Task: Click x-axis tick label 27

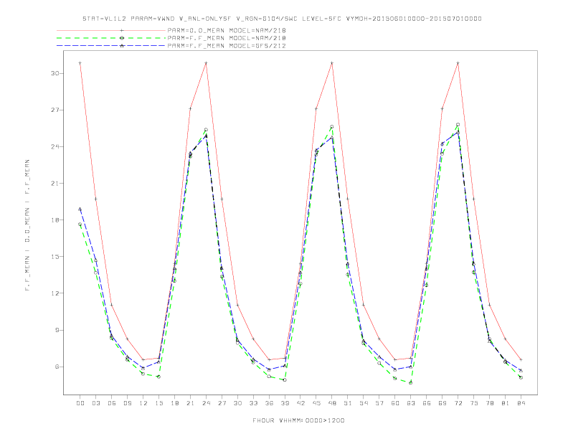Action: [222, 403]
